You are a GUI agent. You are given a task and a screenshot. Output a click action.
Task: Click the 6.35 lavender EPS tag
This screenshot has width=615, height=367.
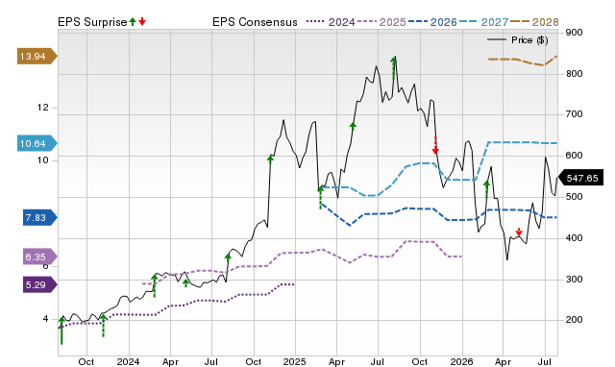39,257
